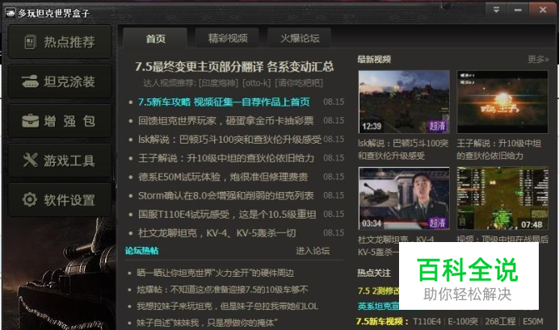Viewport: 559px width, 330px height.
Task: Play the 07:48 minimap video thumbnail
Action: (502, 198)
